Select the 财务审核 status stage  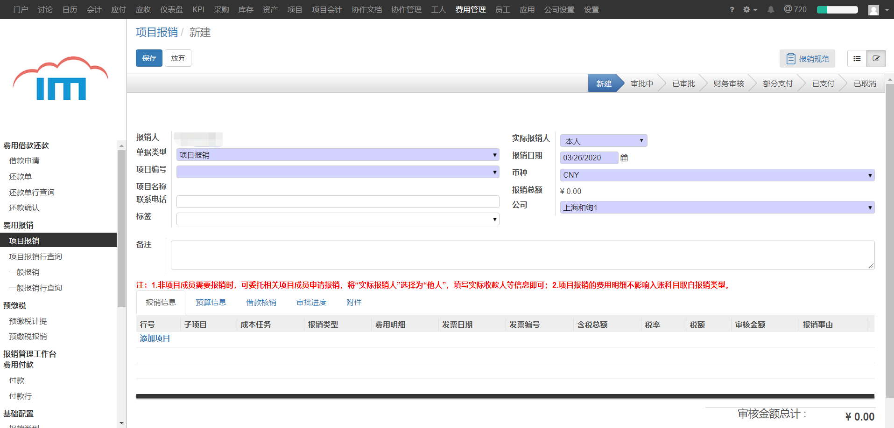pyautogui.click(x=728, y=83)
